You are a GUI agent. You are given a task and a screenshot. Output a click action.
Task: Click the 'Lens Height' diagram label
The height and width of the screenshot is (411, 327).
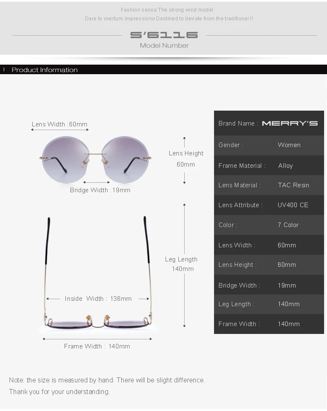pos(186,153)
